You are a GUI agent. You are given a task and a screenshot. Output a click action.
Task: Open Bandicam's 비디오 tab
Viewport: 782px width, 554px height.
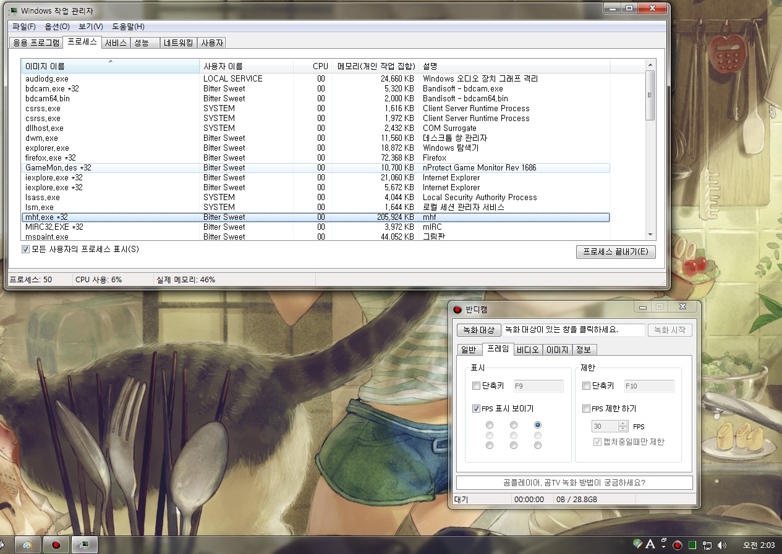click(528, 350)
